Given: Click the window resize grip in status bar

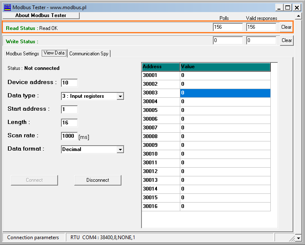Looking at the screenshot, I should (292, 239).
